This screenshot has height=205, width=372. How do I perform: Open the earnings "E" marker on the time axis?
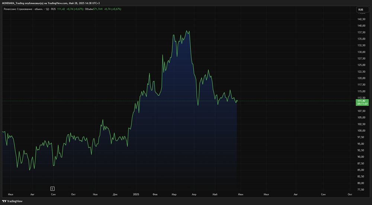click(x=52, y=189)
